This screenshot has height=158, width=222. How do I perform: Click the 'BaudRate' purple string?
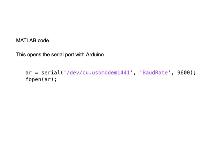pyautogui.click(x=155, y=73)
